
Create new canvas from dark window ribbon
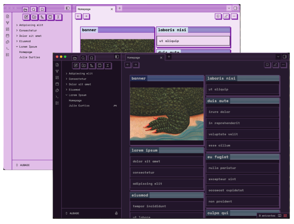pyautogui.click(x=57, y=77)
